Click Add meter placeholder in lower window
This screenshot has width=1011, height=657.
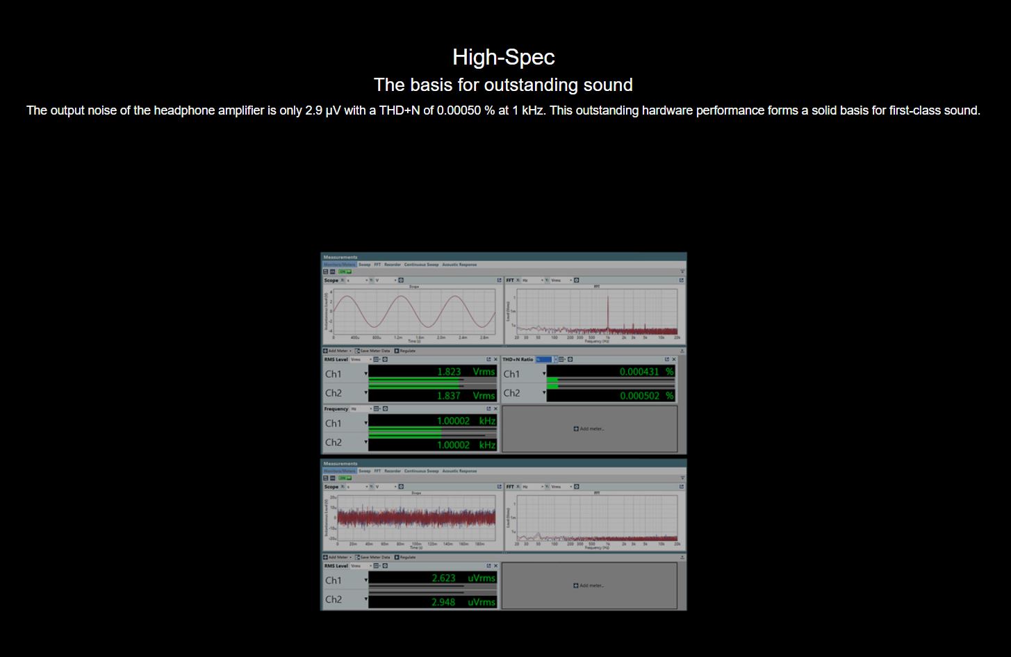point(589,585)
